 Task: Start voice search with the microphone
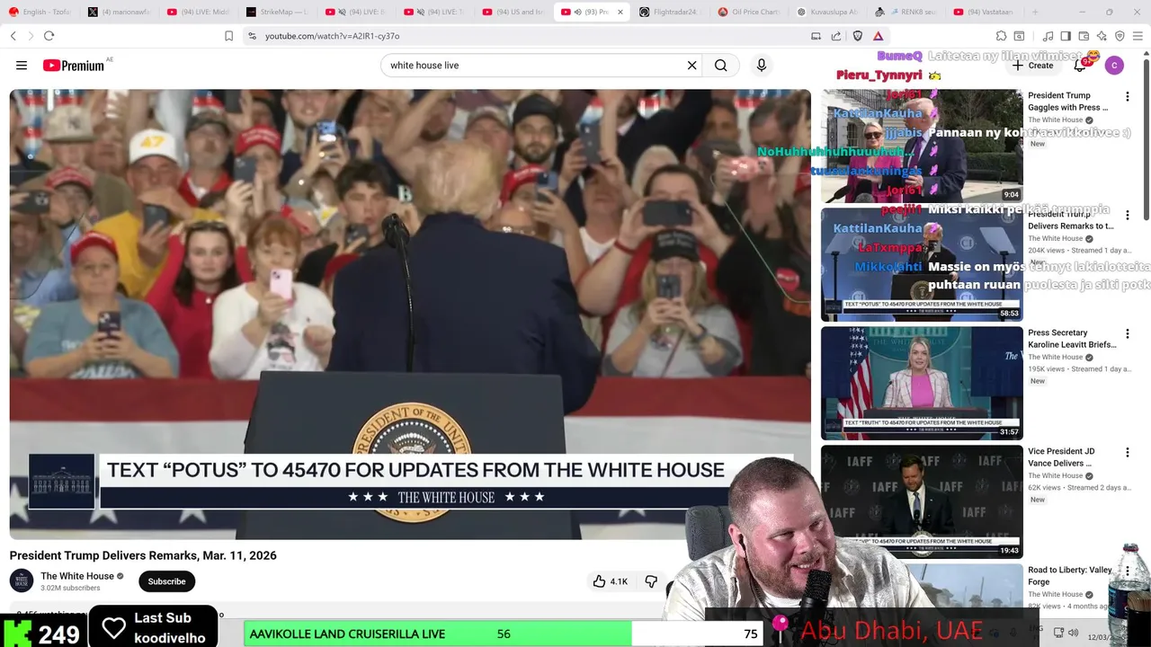[x=762, y=66]
